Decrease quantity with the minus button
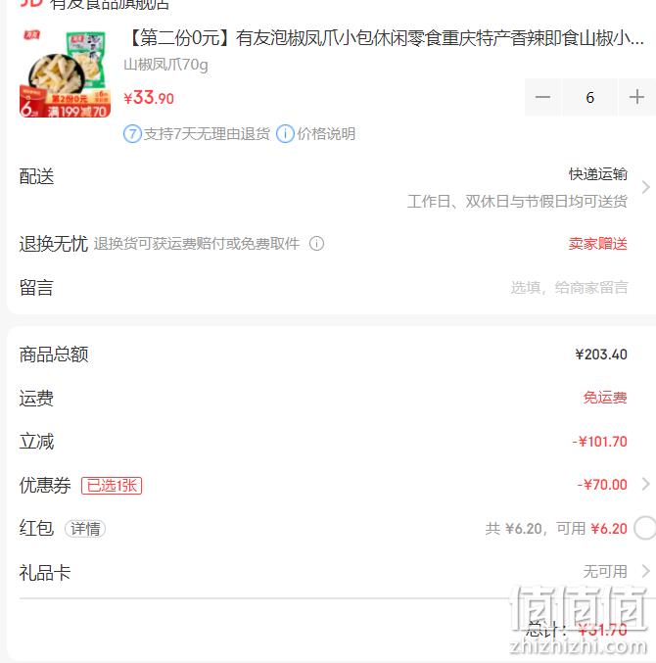This screenshot has width=656, height=663. click(542, 97)
